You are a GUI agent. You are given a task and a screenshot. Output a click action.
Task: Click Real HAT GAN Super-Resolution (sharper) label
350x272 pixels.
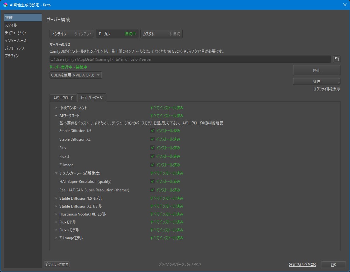point(94,190)
